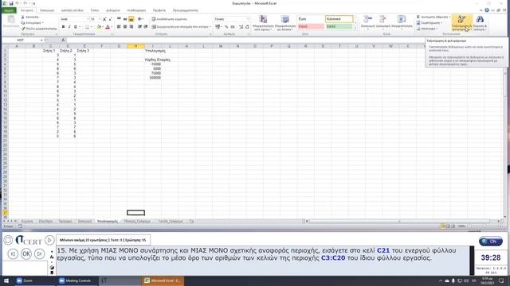Image resolution: width=510 pixels, height=286 pixels.
Task: Open the number format dropdown
Action: point(248,19)
